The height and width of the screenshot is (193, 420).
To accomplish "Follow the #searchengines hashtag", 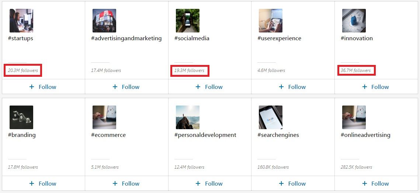I will click(292, 183).
